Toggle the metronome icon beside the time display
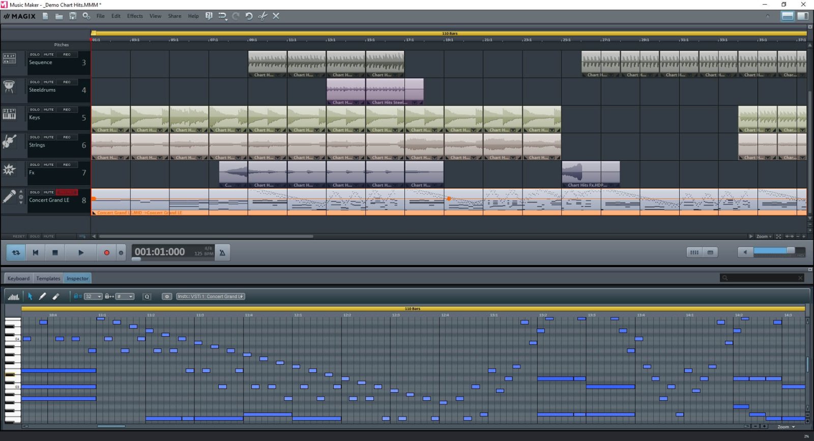Screen dimensions: 814x441 tap(222, 252)
